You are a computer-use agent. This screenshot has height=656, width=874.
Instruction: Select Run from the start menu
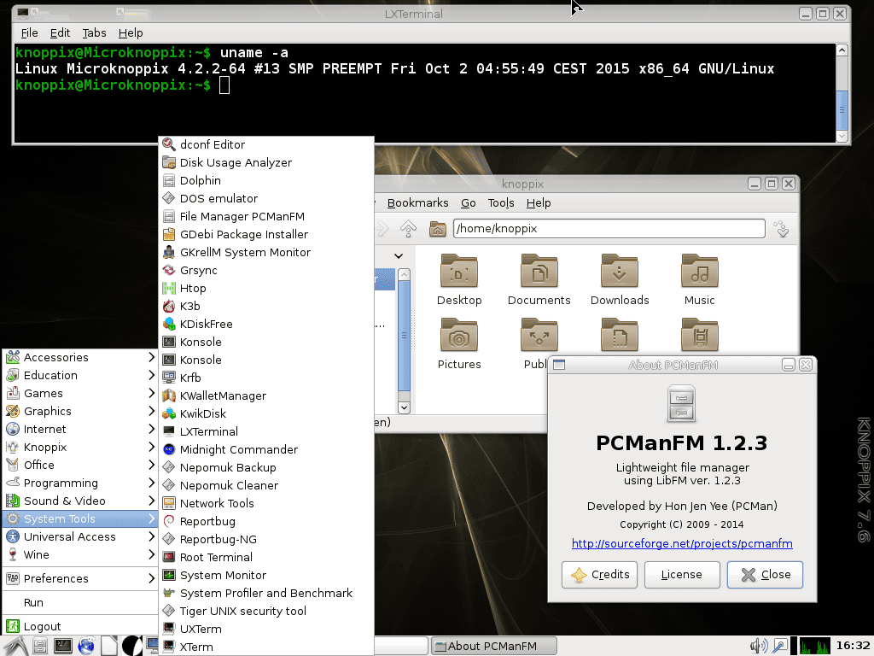pyautogui.click(x=80, y=602)
